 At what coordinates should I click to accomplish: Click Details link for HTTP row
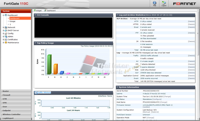(191, 21)
